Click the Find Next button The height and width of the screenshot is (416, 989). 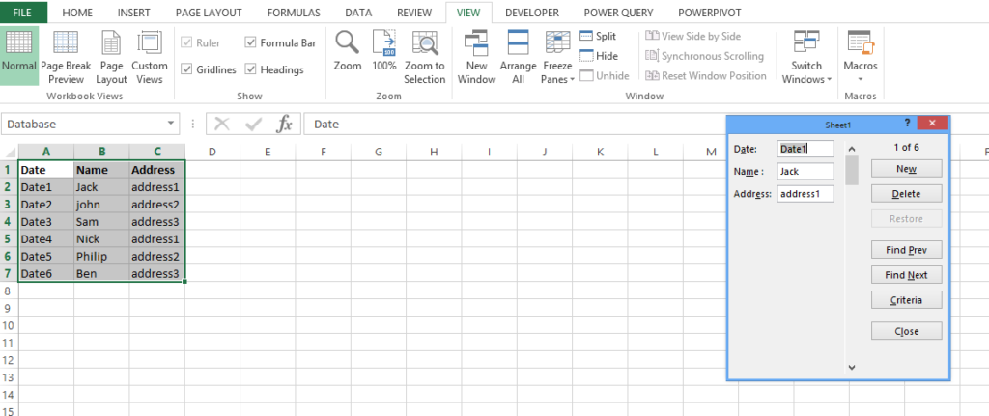coord(906,275)
